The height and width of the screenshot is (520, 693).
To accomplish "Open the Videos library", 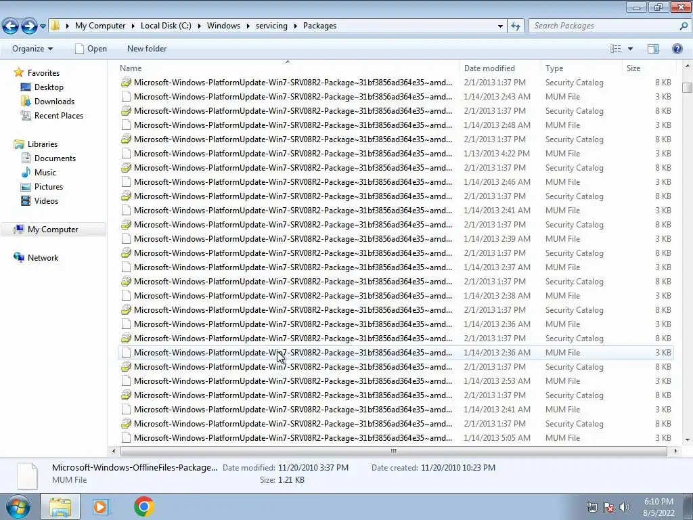I will [46, 200].
